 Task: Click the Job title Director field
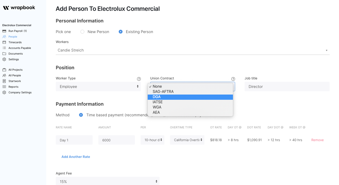tap(287, 87)
